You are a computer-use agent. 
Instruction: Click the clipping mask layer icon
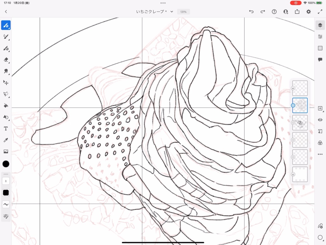(320, 131)
